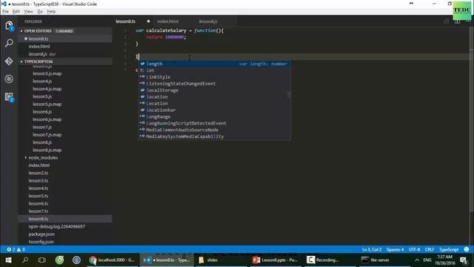Open lesson5.js.map in explorer

click(x=65, y=104)
